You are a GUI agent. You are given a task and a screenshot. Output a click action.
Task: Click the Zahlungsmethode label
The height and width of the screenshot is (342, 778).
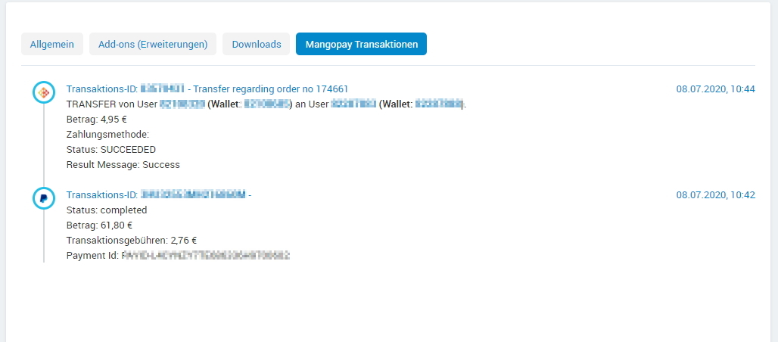click(107, 134)
